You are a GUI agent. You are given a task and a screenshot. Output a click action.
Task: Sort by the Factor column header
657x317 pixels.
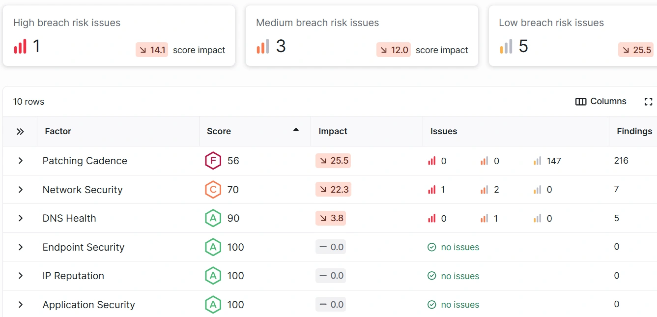(x=58, y=131)
